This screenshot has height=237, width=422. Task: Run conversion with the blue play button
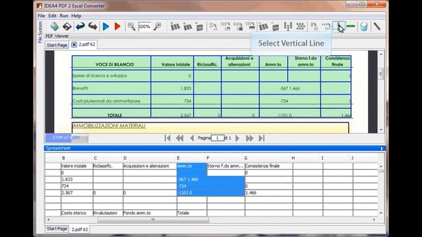[105, 26]
